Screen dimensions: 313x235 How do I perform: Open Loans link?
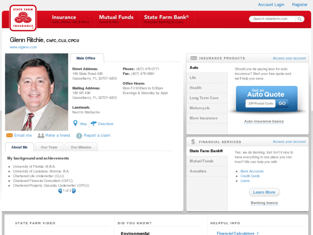(x=245, y=181)
